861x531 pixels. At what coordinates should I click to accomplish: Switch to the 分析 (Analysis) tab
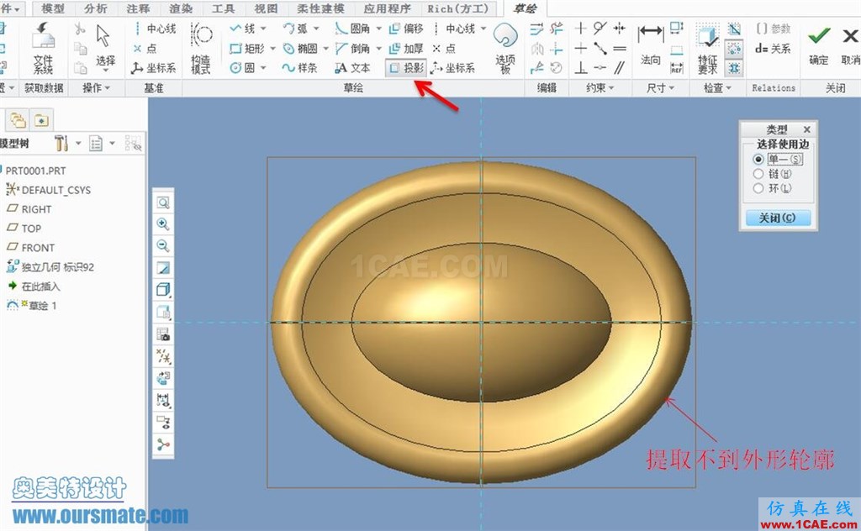click(96, 8)
